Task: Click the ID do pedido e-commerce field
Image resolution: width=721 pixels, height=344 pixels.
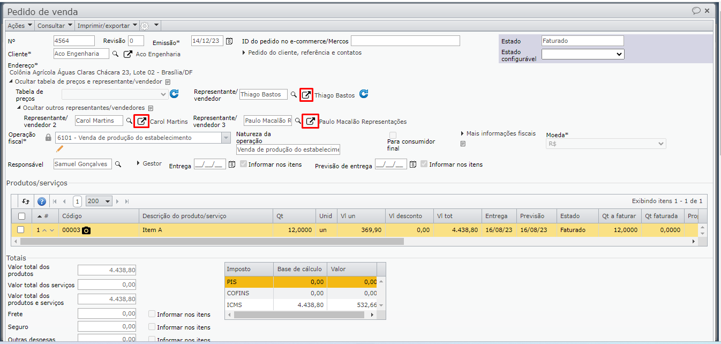Action: coord(405,41)
